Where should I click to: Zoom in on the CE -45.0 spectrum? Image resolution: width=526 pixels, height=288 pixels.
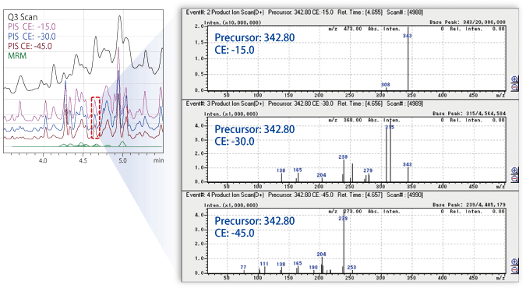coord(514,262)
